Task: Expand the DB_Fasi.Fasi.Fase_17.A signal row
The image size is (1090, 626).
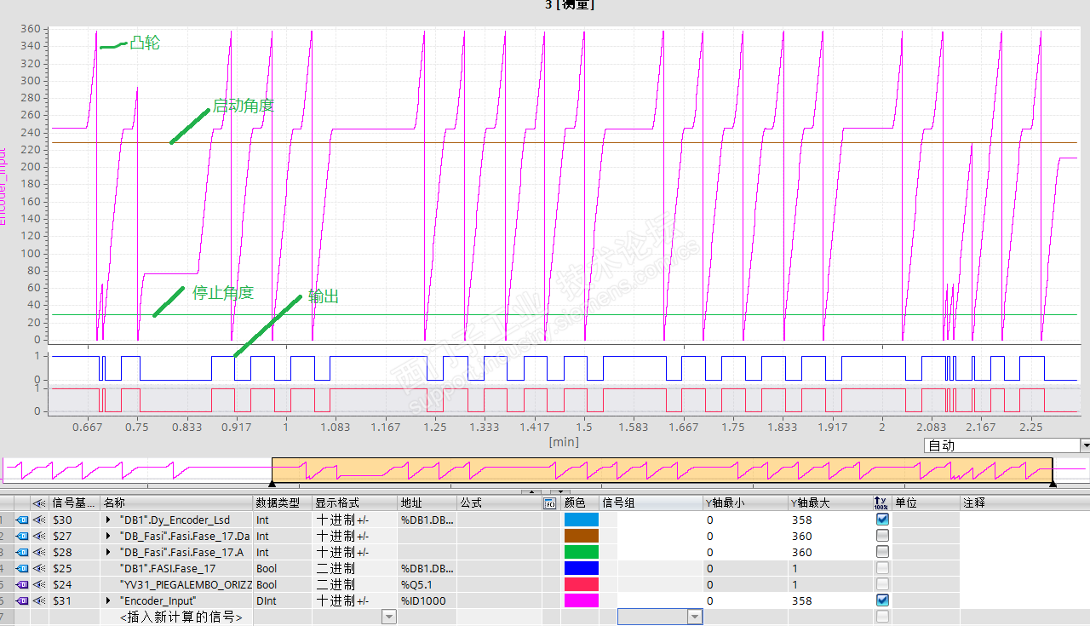Action: pyautogui.click(x=108, y=552)
